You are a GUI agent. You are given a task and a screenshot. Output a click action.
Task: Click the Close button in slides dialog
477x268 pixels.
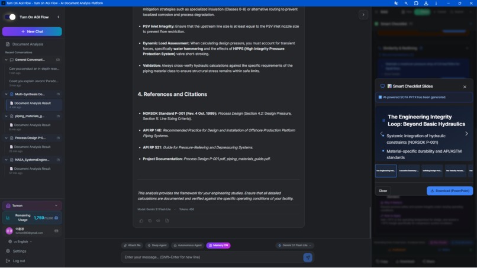pyautogui.click(x=383, y=190)
